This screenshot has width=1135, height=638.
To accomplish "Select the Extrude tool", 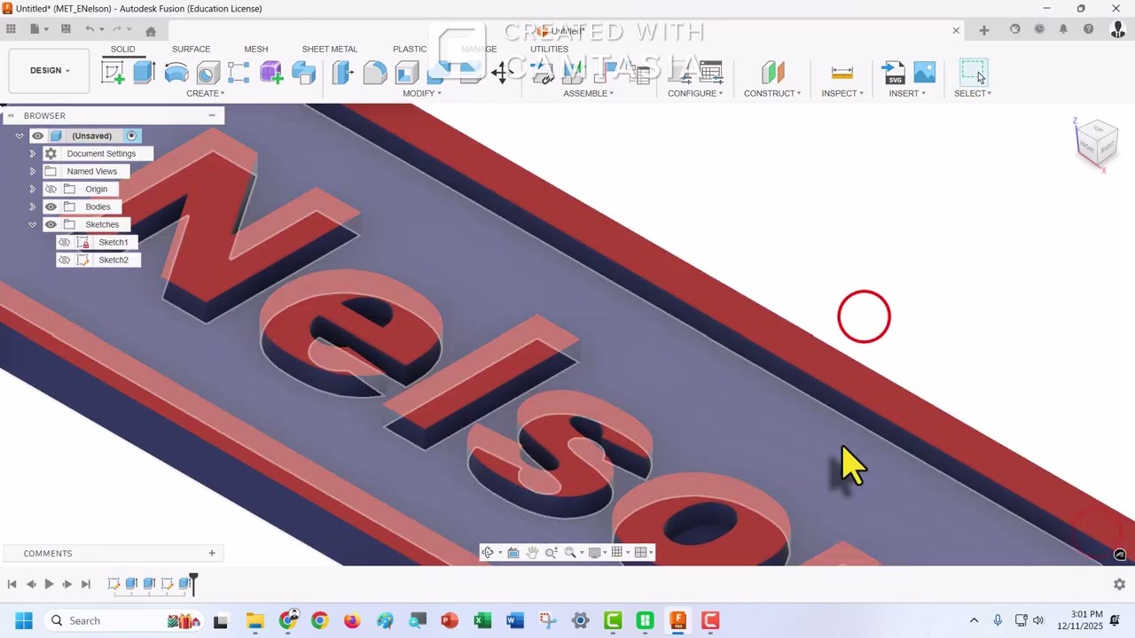I will pos(145,72).
